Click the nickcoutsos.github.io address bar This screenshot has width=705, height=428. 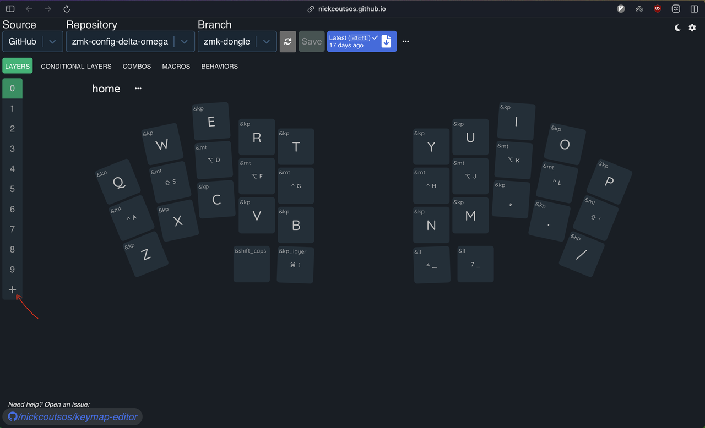(352, 9)
